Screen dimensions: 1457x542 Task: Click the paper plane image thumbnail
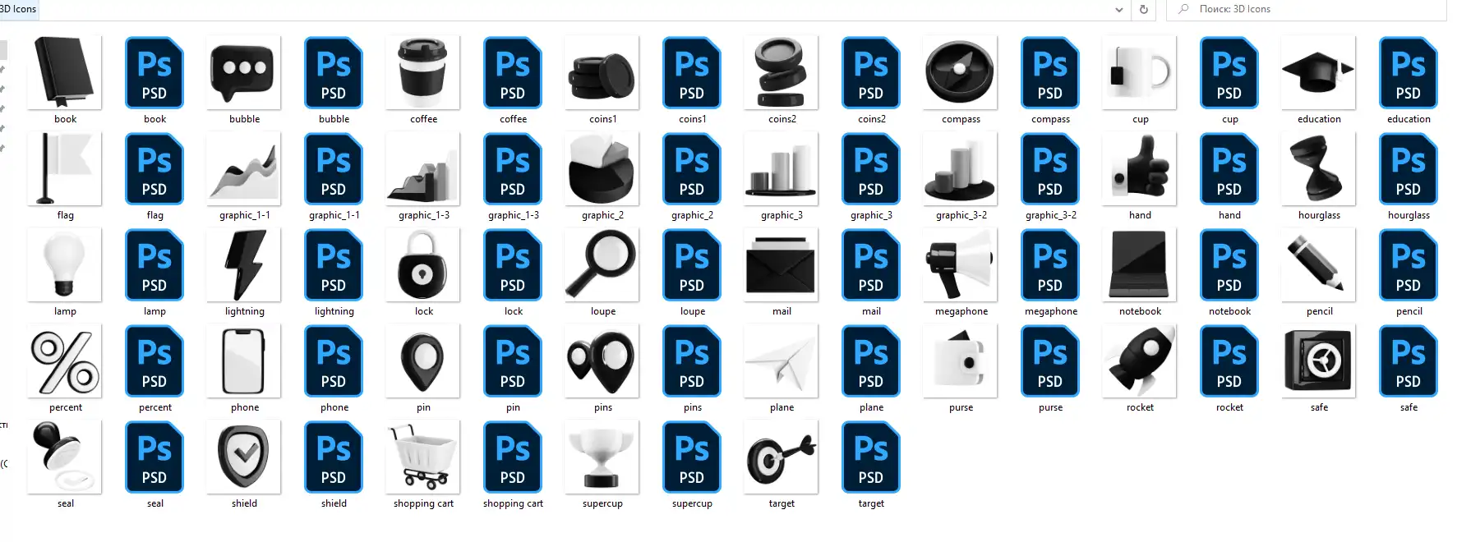coord(782,361)
